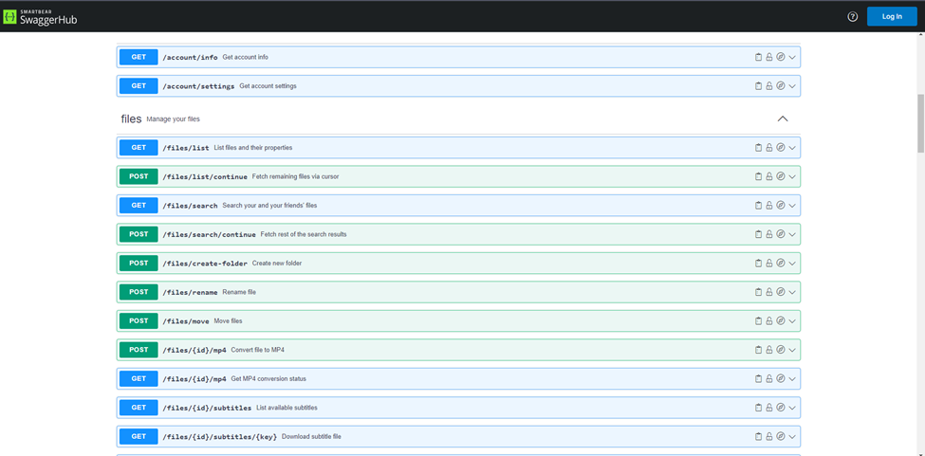Click the SwaggerHub logo
925x456 pixels.
tap(40, 15)
